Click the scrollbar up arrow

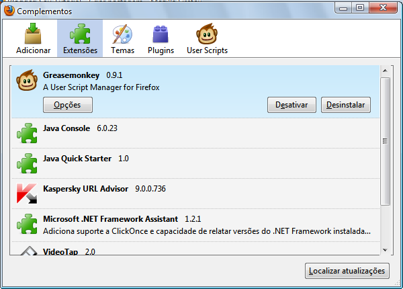tap(385, 71)
